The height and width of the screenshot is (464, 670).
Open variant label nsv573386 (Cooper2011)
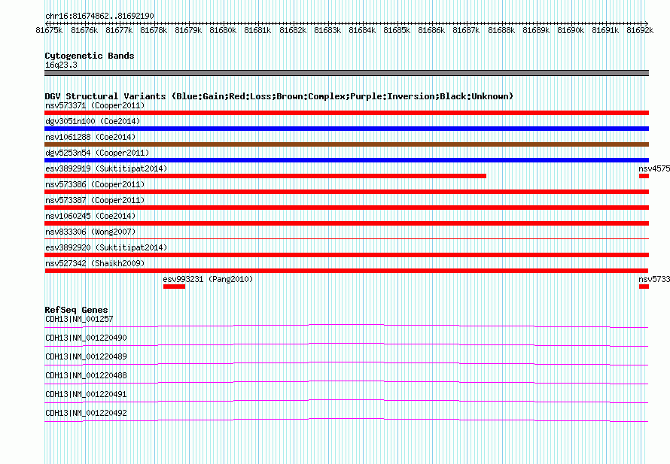(x=95, y=184)
